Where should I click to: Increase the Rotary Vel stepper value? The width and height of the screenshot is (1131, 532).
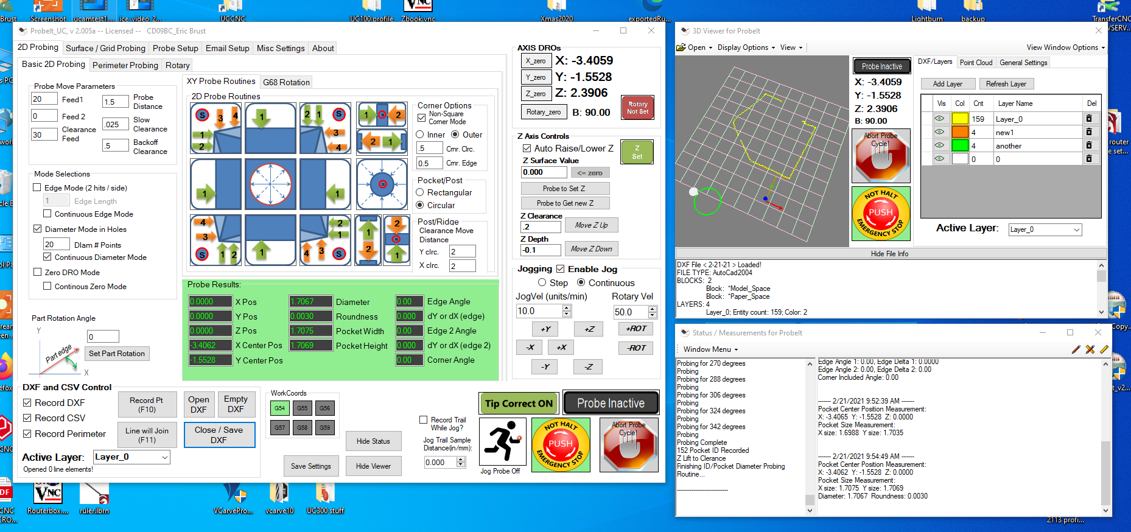click(653, 309)
